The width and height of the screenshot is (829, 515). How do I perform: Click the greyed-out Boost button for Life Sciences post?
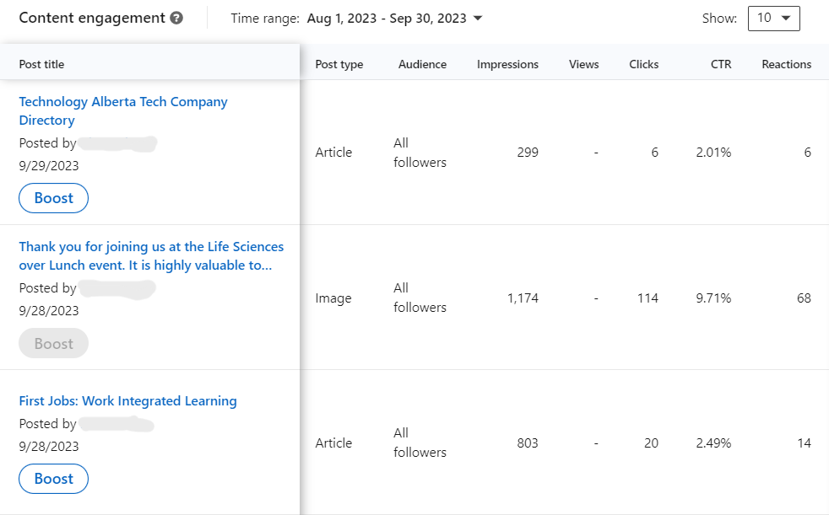point(53,344)
